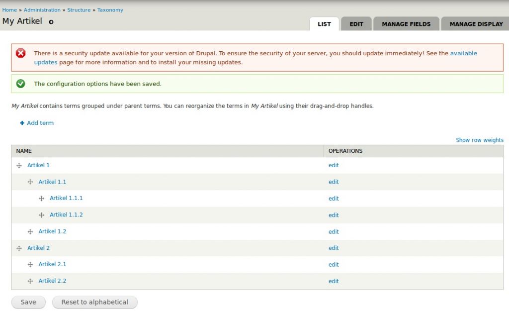Click Reset to alphabetical button

tap(94, 302)
